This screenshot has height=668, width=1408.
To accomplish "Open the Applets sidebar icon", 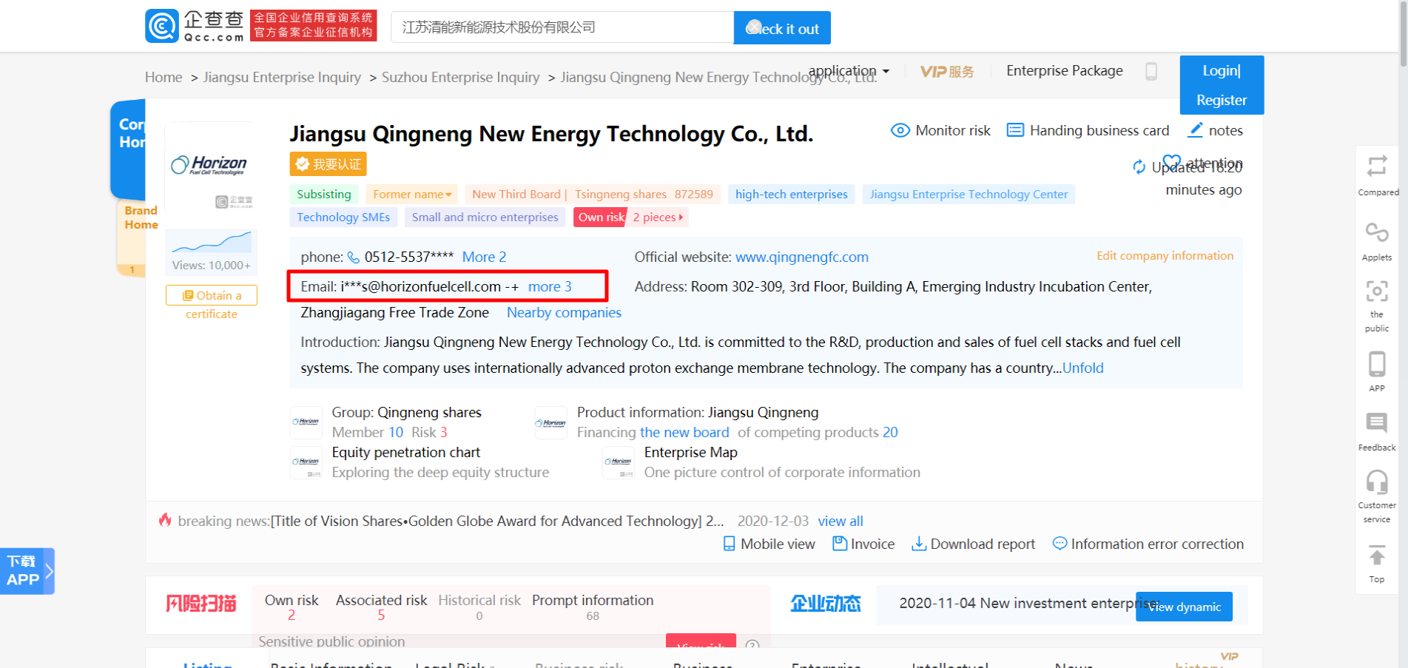I will (1377, 232).
